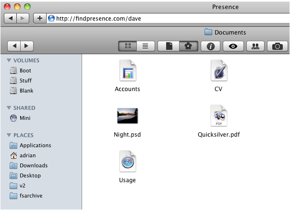This screenshot has width=290, height=210.
Task: Click the browser add bookmark plus button
Action: tap(40, 18)
